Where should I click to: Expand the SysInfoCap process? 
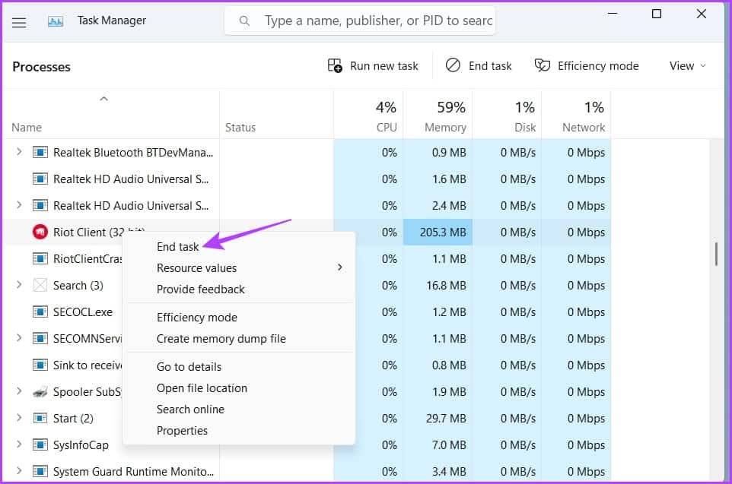tap(19, 444)
